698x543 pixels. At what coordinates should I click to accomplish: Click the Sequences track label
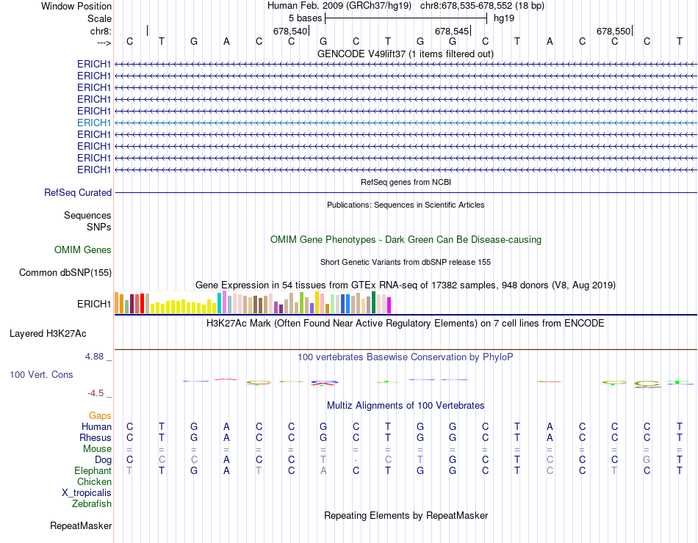click(87, 216)
